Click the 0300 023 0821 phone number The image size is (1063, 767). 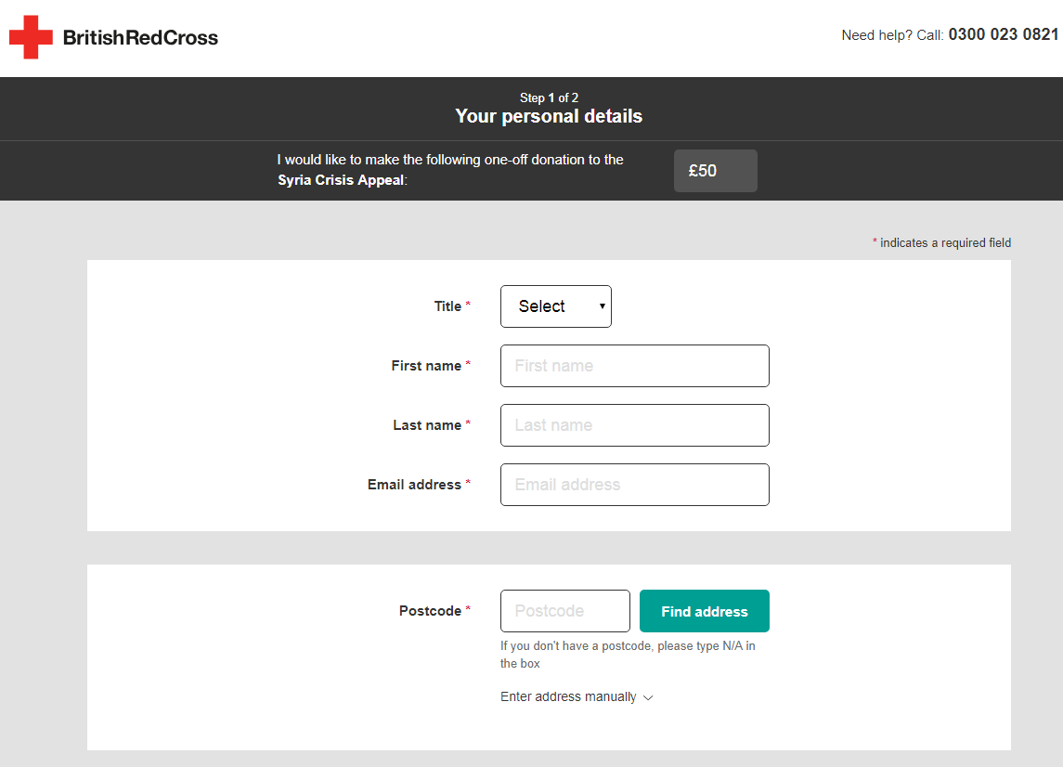click(x=1004, y=34)
